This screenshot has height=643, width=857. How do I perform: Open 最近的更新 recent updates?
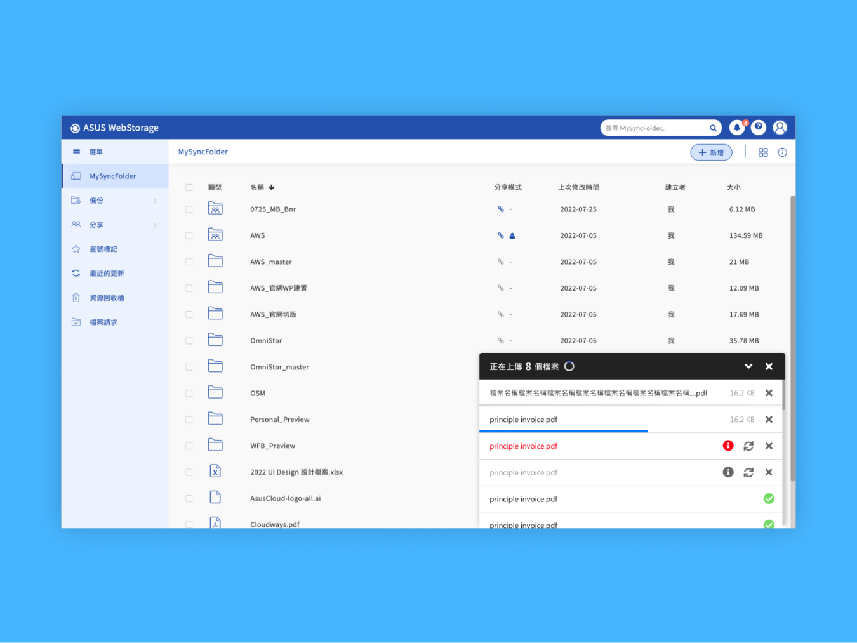[116, 274]
